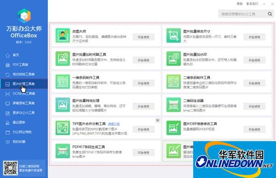
Task: Click 联系我们 in the title bar
Action: coord(252,4)
